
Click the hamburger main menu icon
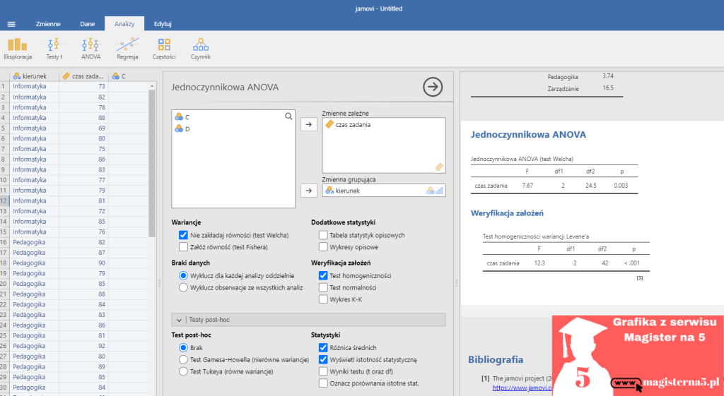(x=11, y=24)
